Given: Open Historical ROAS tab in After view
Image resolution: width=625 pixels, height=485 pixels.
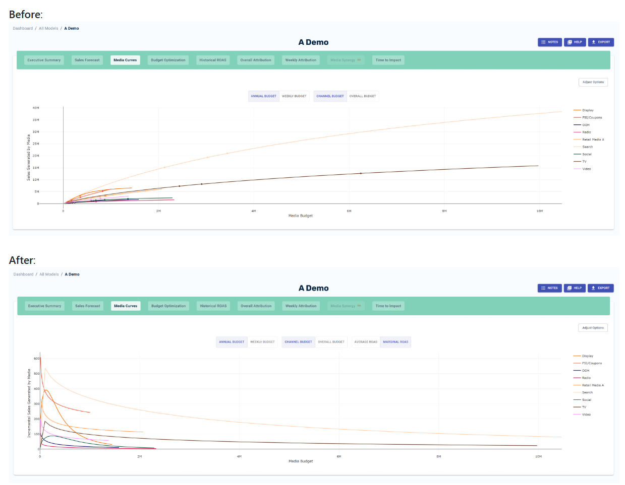Looking at the screenshot, I should point(213,306).
